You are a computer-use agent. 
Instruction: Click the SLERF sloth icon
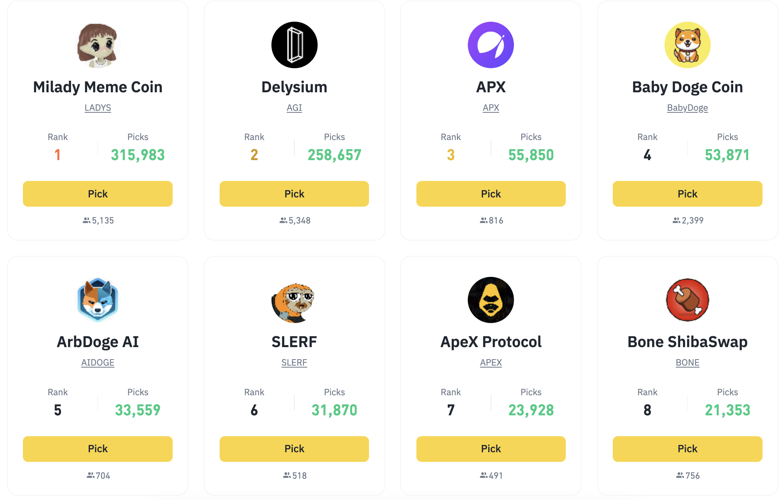[x=294, y=300]
